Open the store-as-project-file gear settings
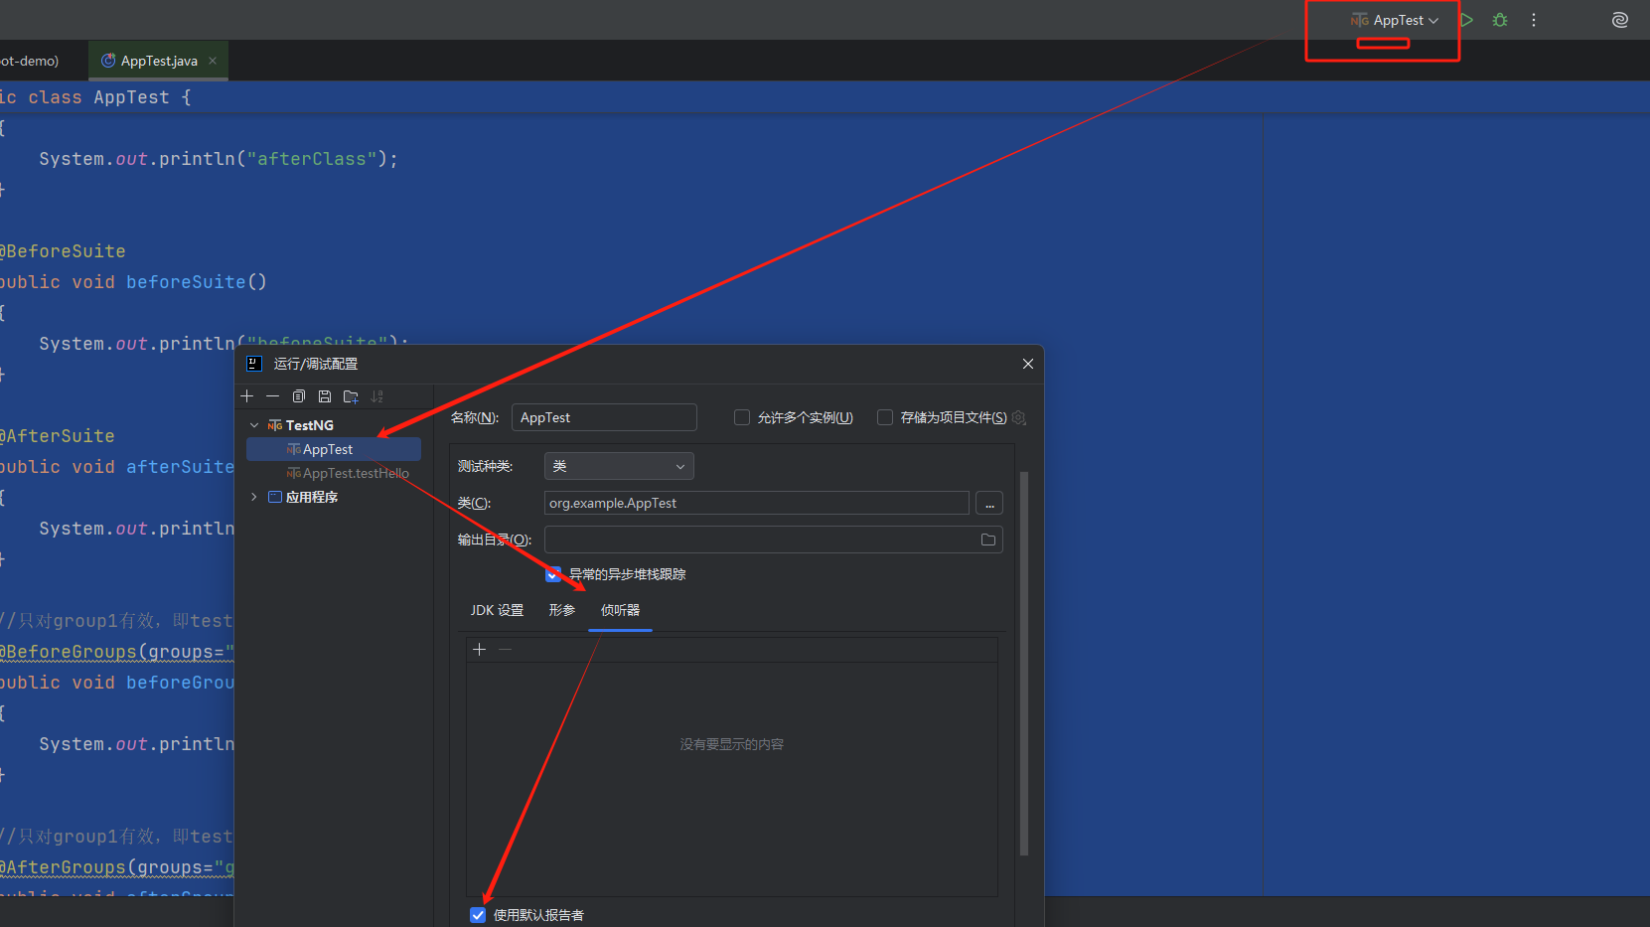1650x927 pixels. tap(1019, 417)
